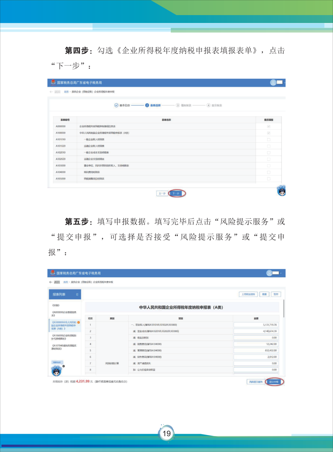The width and height of the screenshot is (333, 452).
Task: Click the circled 提交申报 button
Action: coord(274,381)
